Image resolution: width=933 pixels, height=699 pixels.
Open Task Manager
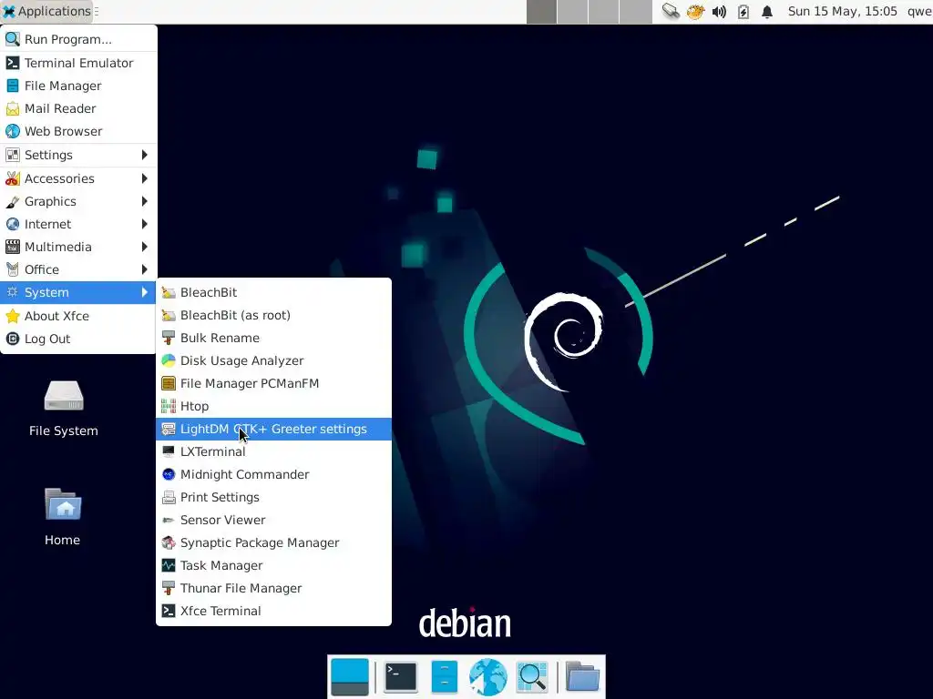[273, 565]
